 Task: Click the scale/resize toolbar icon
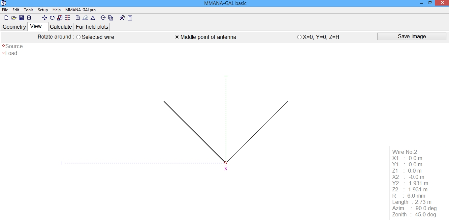[x=60, y=18]
